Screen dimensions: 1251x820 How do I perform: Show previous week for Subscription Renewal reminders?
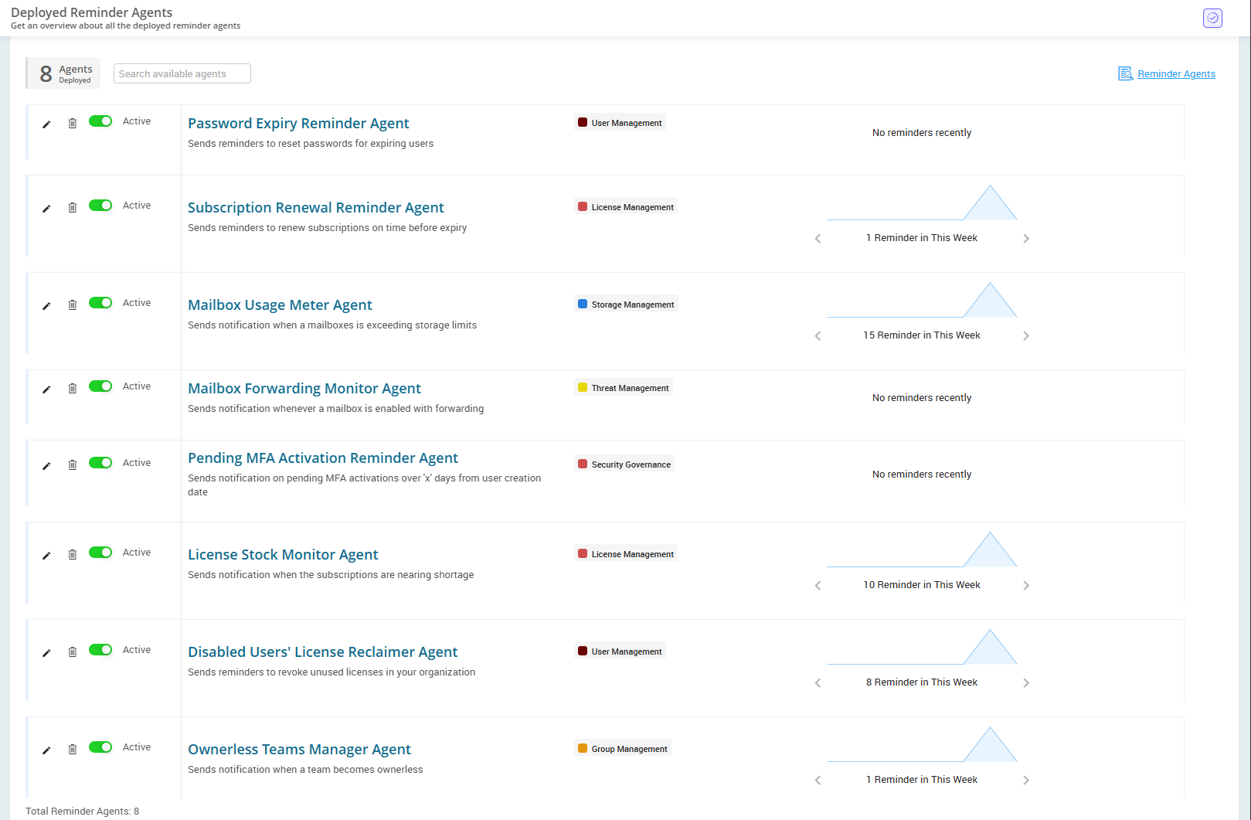coord(818,239)
